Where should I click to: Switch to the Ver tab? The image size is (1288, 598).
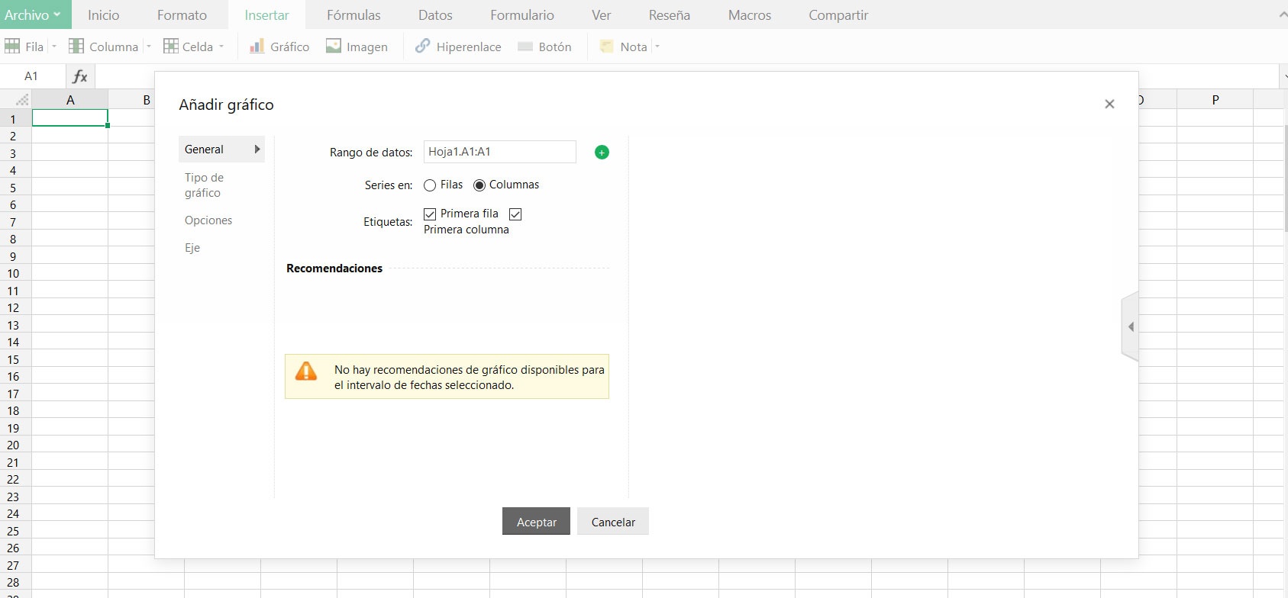click(x=602, y=14)
